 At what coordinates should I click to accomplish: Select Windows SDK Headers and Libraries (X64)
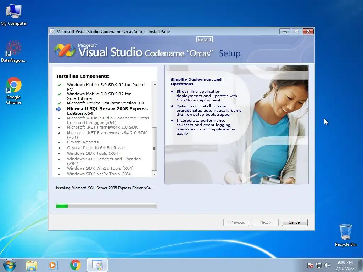click(104, 161)
